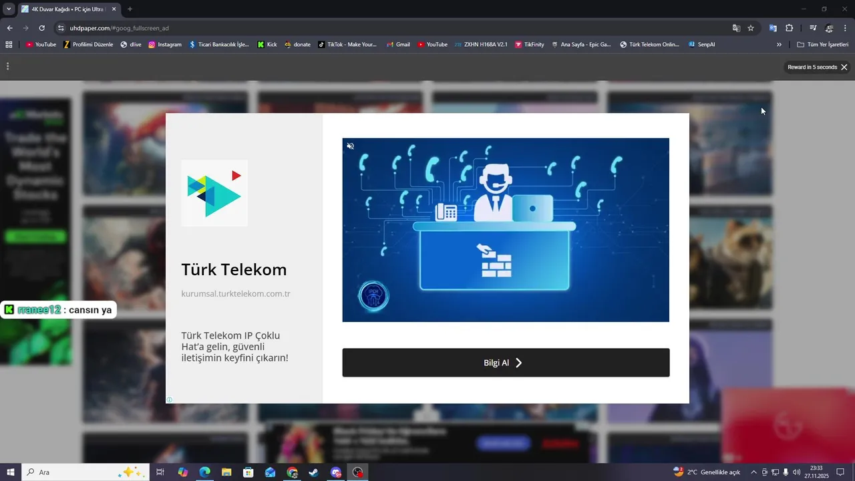855x481 pixels.
Task: Open the ZXHN H168A V2.1 bookmark
Action: click(481, 45)
